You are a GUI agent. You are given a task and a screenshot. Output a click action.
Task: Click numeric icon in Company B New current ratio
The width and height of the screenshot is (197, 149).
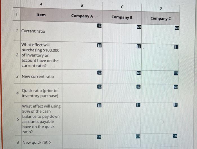[x=139, y=73]
